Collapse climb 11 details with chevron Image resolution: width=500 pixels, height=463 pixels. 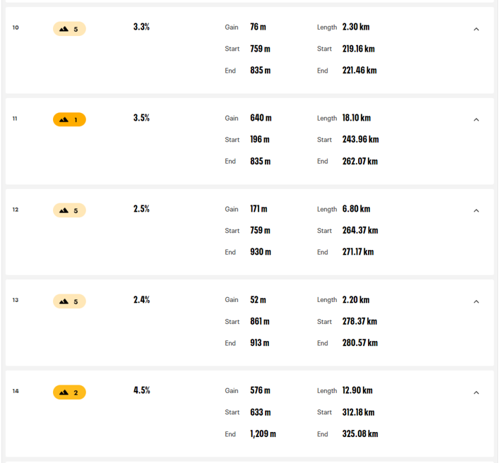click(476, 120)
